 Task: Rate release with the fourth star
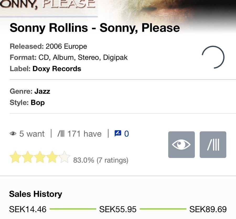tap(52, 157)
